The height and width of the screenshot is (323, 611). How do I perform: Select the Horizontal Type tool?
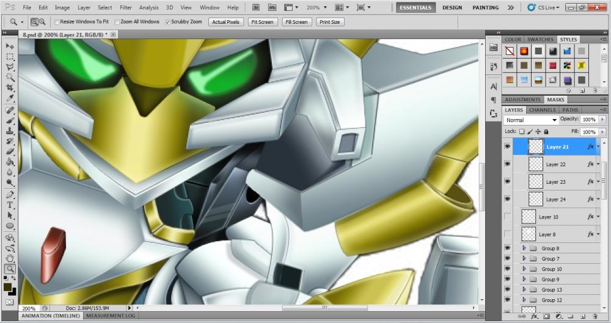pos(10,205)
